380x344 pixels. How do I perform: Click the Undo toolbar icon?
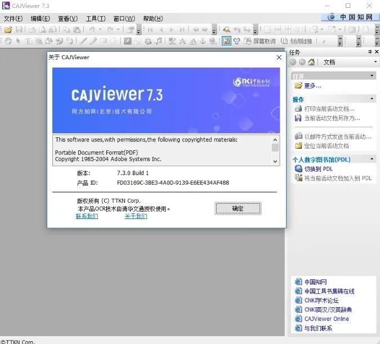(x=92, y=30)
